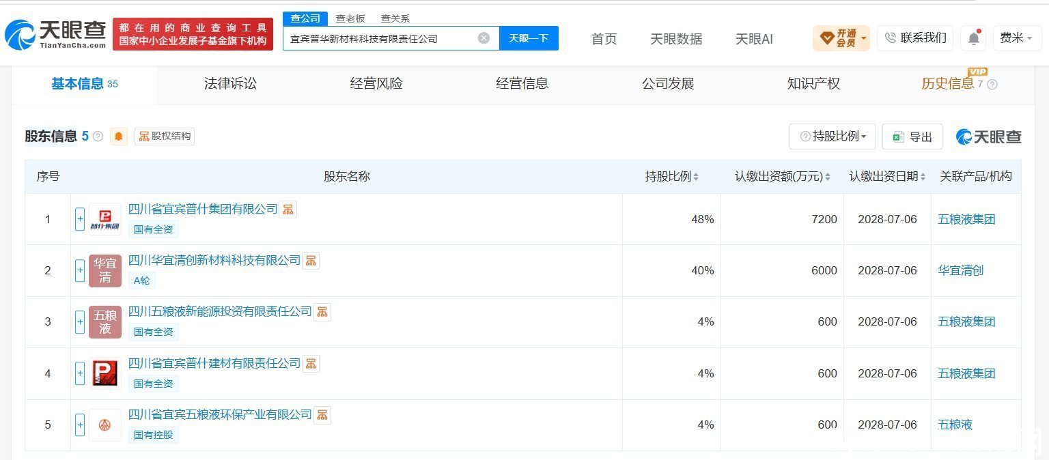Screen dimensions: 1049x460
Task: Open 五粮液集团 related link in row 3
Action: point(966,322)
